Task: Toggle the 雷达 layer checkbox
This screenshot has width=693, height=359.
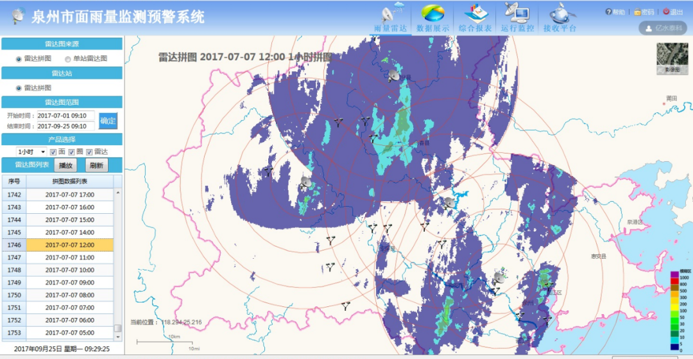Action: pos(89,152)
